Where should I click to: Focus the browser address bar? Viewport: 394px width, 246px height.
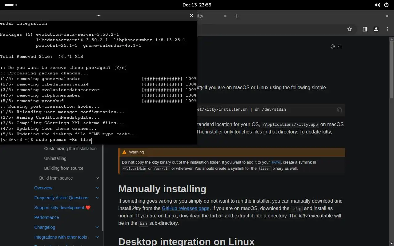tap(271, 29)
